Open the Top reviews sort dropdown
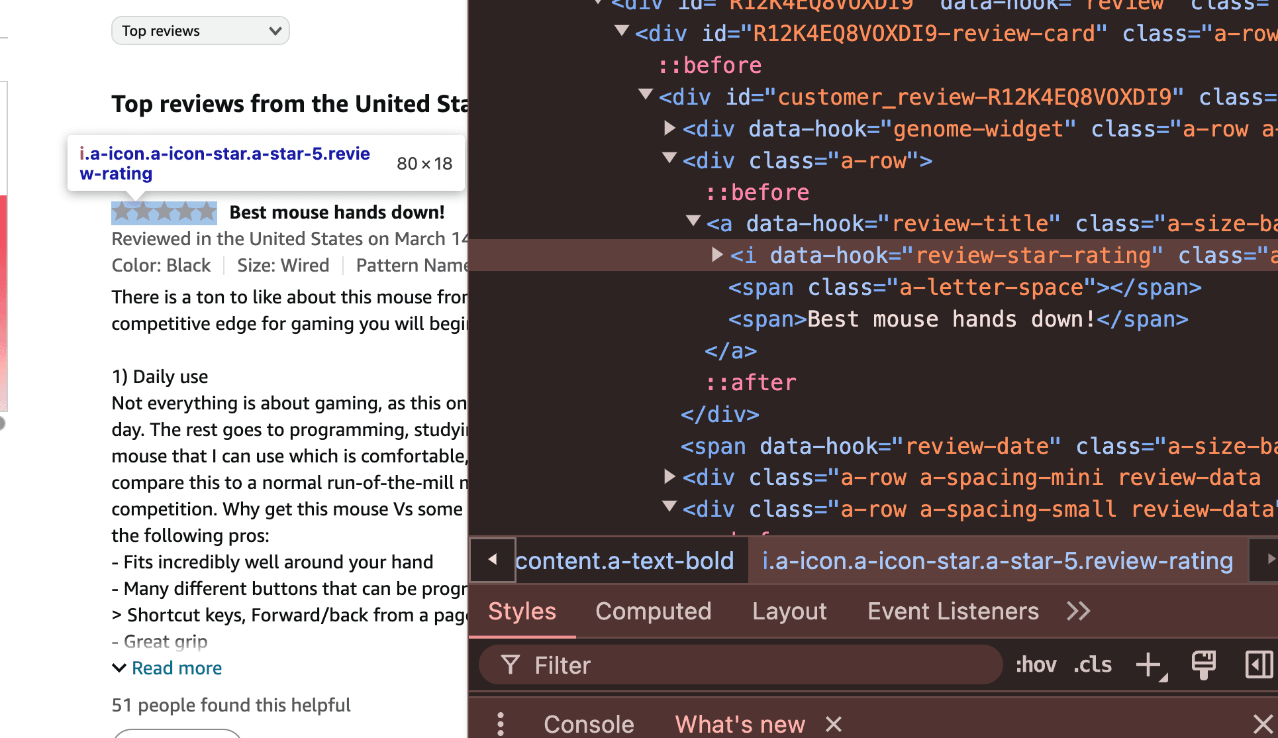Screen dimensions: 1278x738 (x=201, y=30)
